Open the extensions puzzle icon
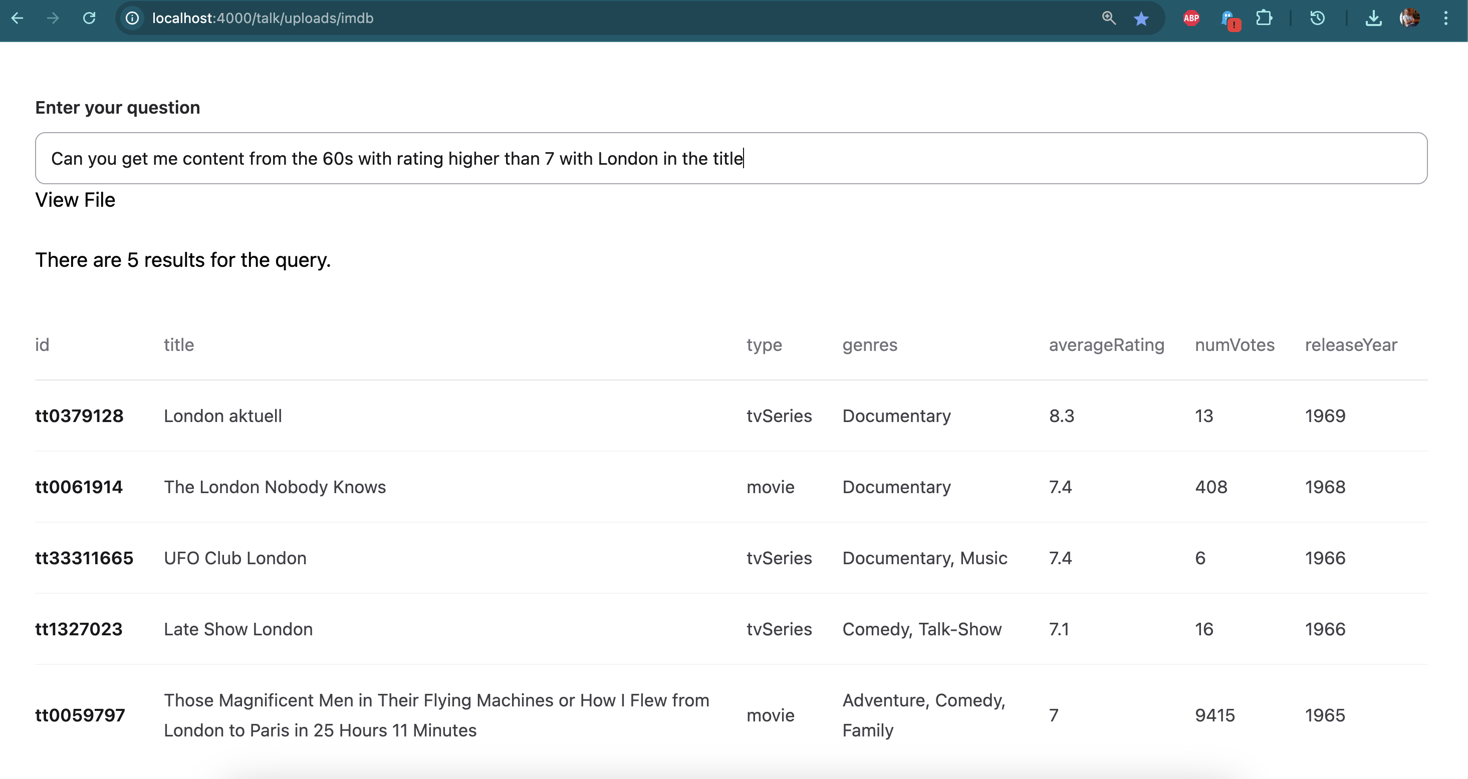The image size is (1468, 779). [1264, 18]
